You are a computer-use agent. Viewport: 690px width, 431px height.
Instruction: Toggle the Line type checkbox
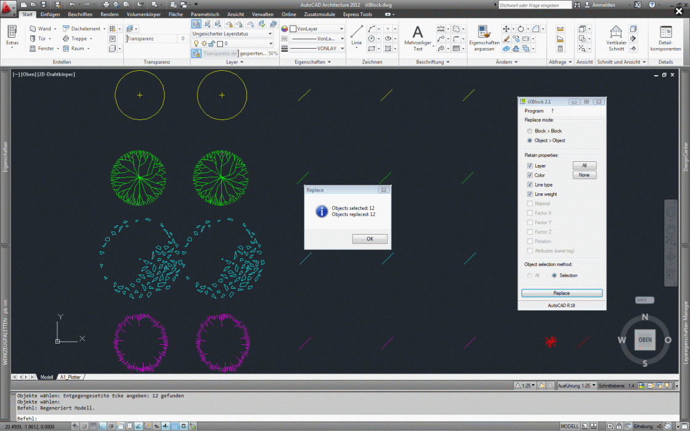(x=530, y=185)
